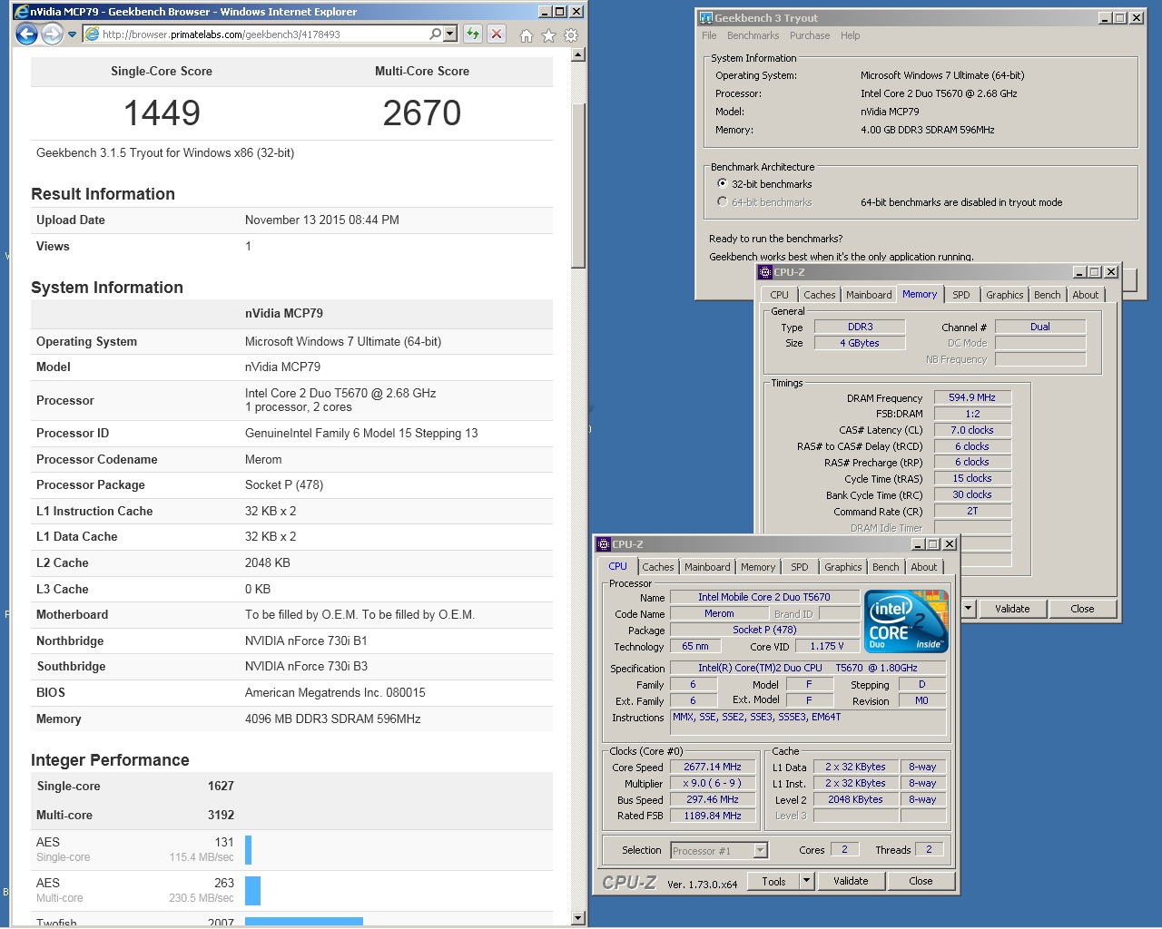Open the Purchase menu in Geekbench
This screenshot has width=1162, height=929.
click(x=810, y=35)
